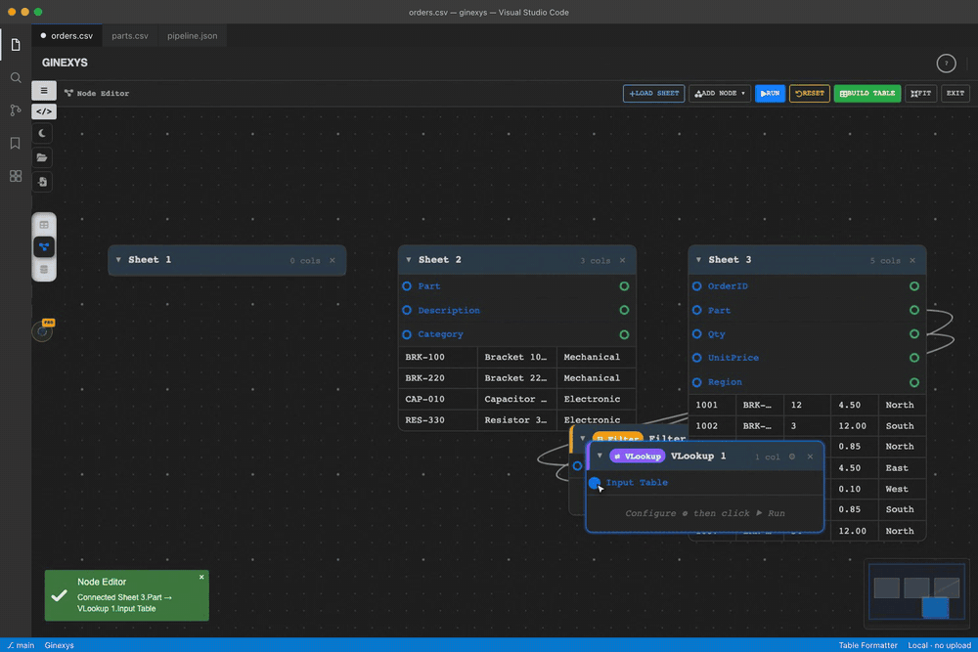Click the hamburger menu icon beside Node Editor
This screenshot has width=978, height=652.
(44, 90)
